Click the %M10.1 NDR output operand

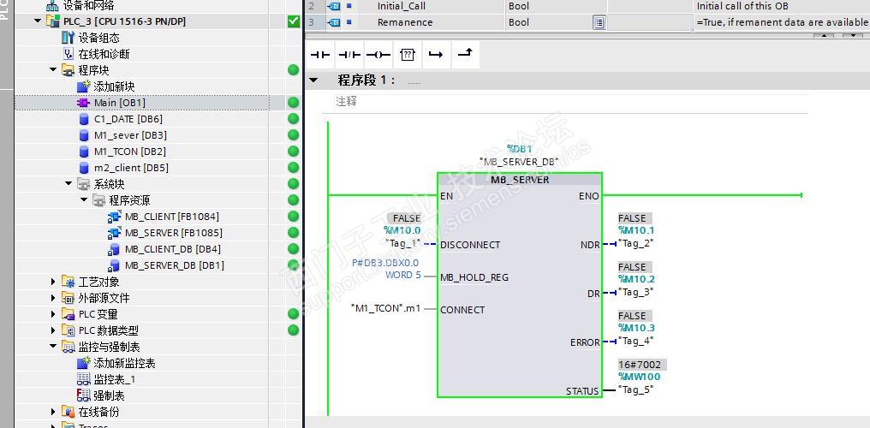point(636,230)
